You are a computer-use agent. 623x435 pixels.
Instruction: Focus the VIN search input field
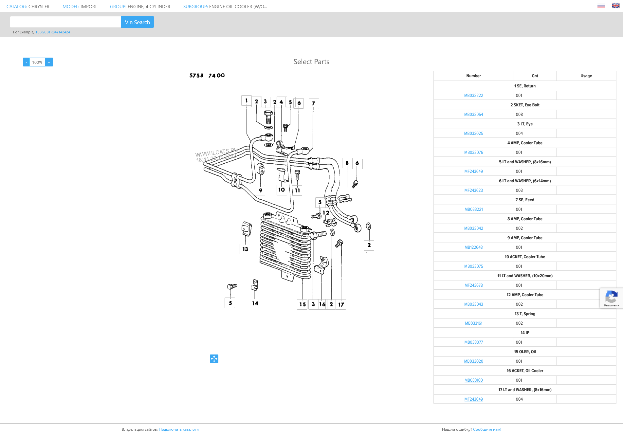point(65,22)
